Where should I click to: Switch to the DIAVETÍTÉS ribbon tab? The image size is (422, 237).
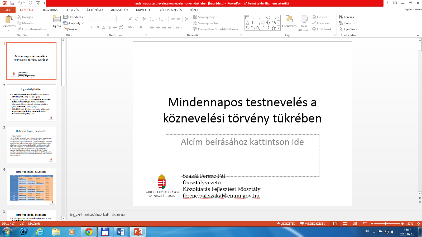click(144, 10)
